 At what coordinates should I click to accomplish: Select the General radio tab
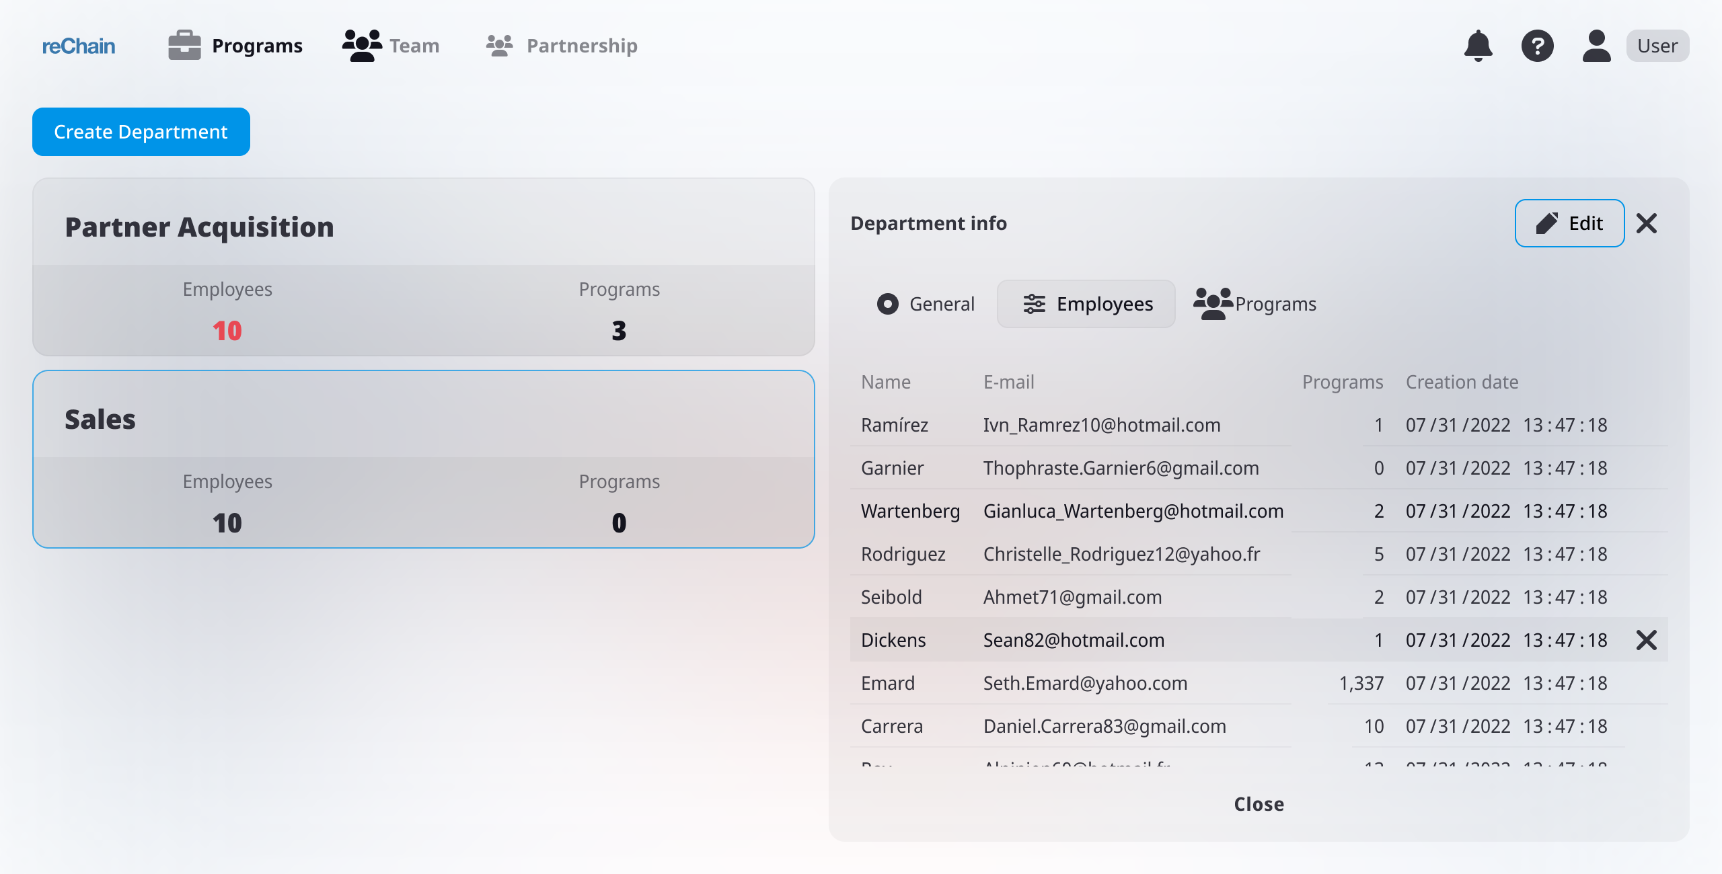[926, 304]
